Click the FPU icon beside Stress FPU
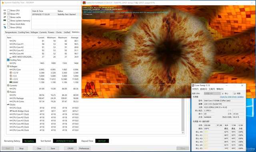Screen dimensions: 256x152 click(5, 14)
